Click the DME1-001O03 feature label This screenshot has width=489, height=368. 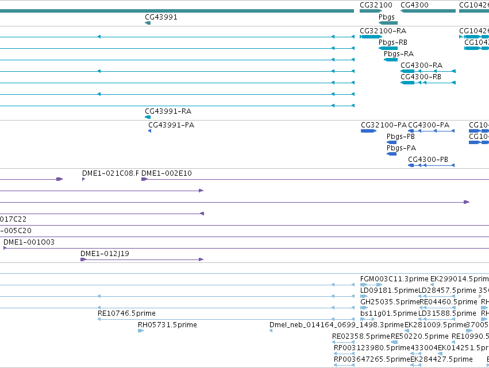click(29, 242)
